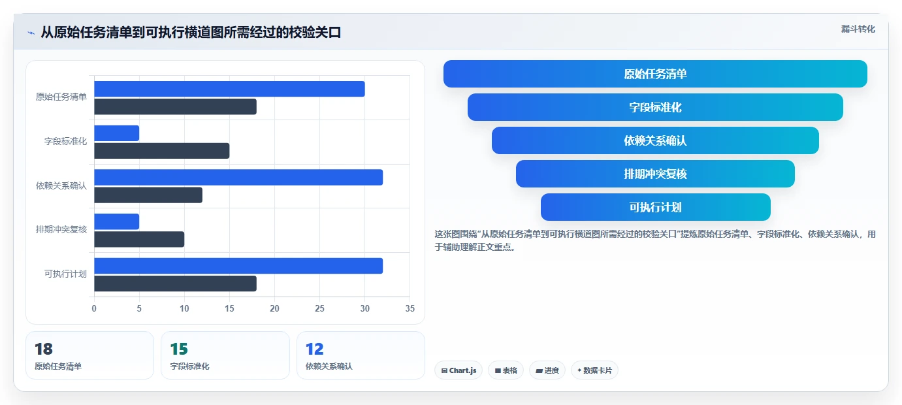Click the 进度 tag chip
Screen dimensions: 902x405
[547, 370]
